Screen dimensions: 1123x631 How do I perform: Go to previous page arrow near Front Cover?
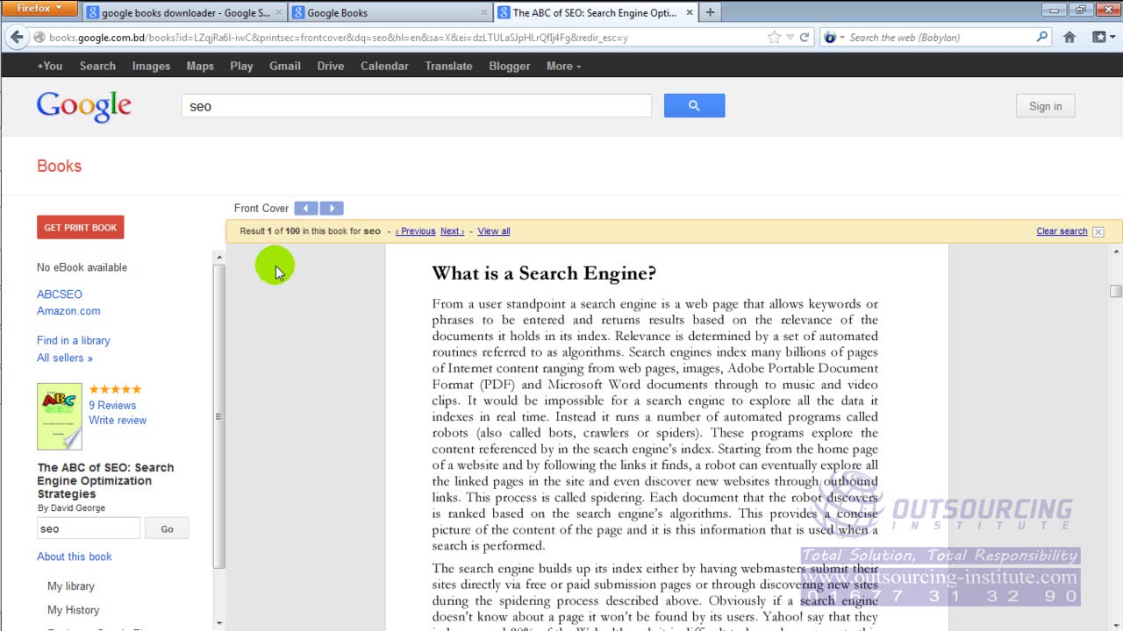306,209
